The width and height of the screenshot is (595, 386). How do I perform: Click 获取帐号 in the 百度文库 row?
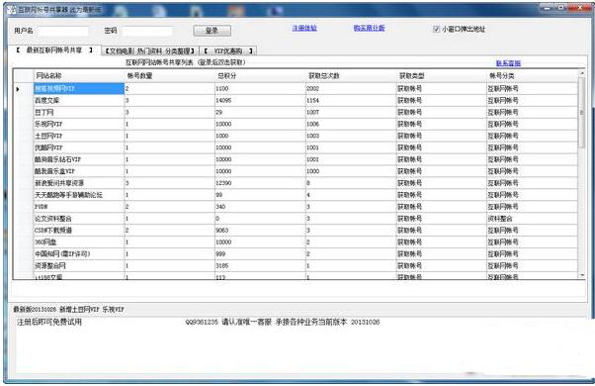click(442, 101)
